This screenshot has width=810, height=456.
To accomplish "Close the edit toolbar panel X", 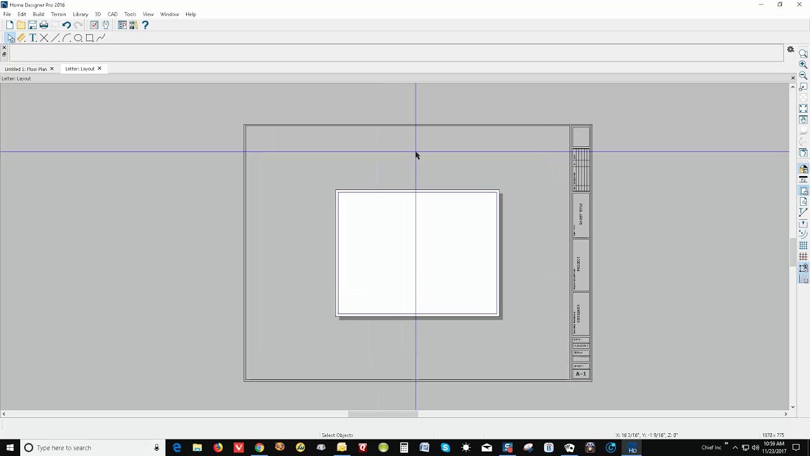I will 4,48.
